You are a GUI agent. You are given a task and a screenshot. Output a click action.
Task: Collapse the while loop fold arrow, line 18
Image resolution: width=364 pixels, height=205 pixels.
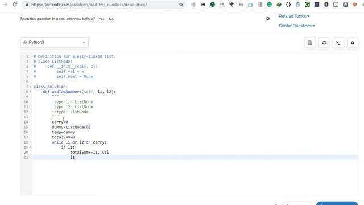(30, 142)
